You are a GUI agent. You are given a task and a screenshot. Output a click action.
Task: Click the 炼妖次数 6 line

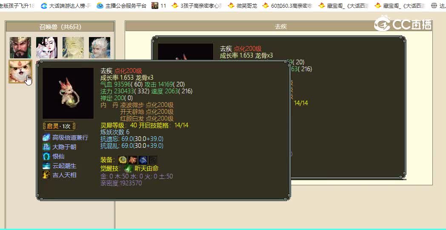pyautogui.click(x=115, y=132)
